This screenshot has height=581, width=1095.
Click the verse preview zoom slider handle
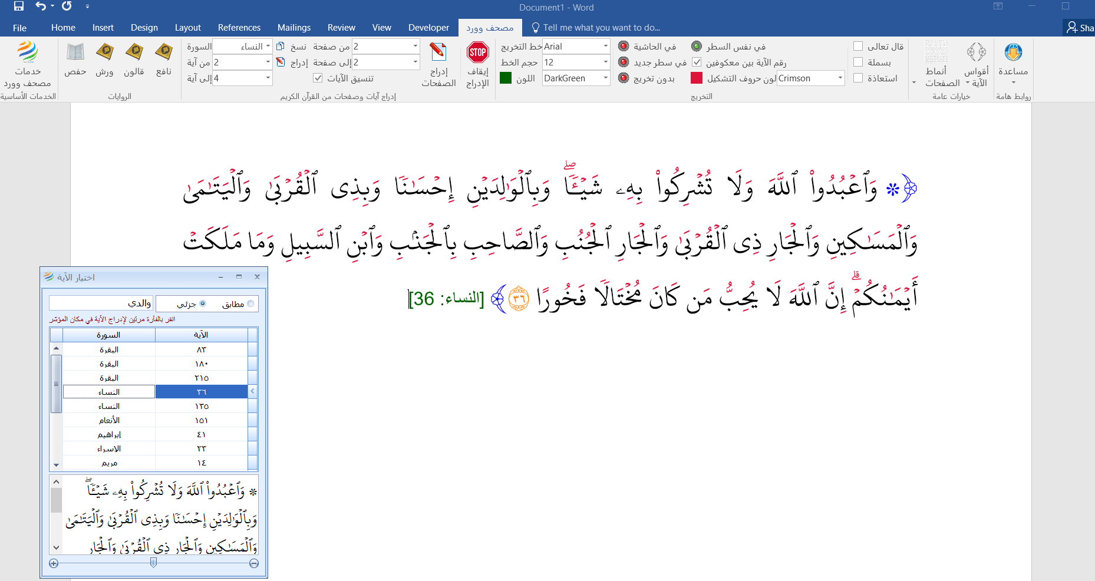(153, 563)
